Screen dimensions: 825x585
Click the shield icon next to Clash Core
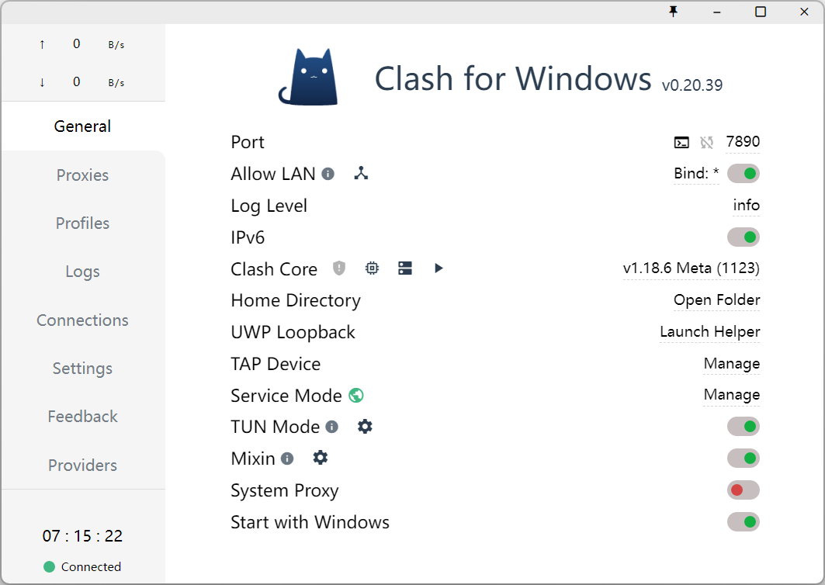click(339, 268)
